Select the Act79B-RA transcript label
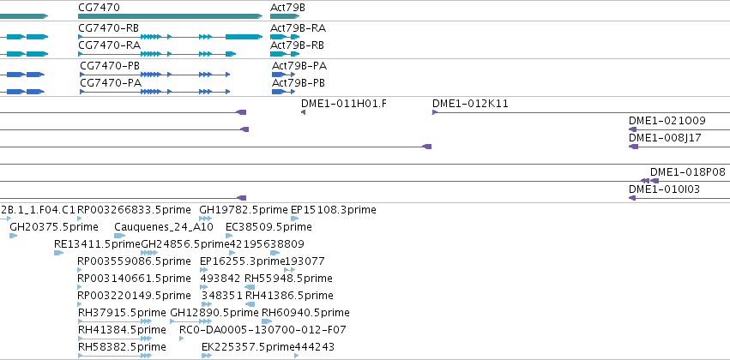 (x=298, y=28)
